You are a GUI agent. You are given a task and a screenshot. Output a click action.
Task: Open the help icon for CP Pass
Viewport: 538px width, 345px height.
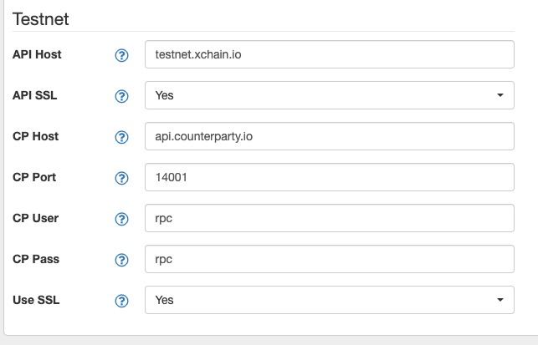pos(121,260)
